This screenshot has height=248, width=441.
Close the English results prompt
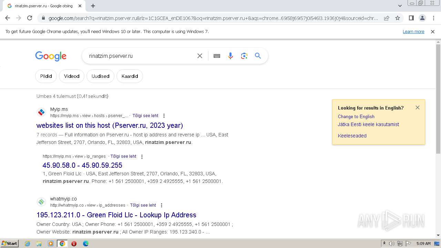point(418,107)
